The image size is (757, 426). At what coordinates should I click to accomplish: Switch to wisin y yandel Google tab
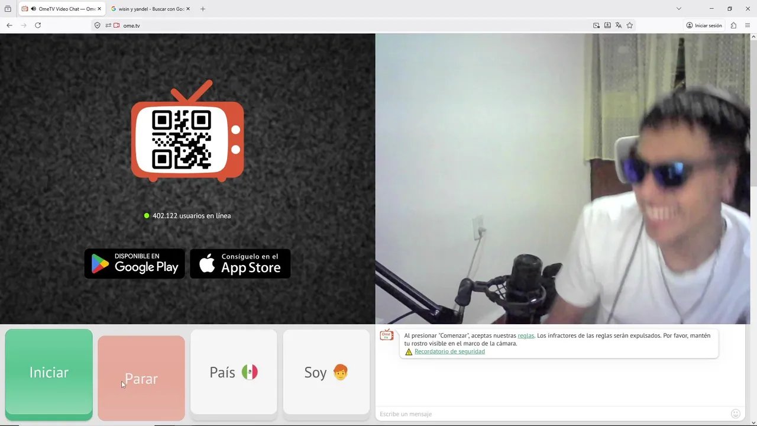coord(151,9)
